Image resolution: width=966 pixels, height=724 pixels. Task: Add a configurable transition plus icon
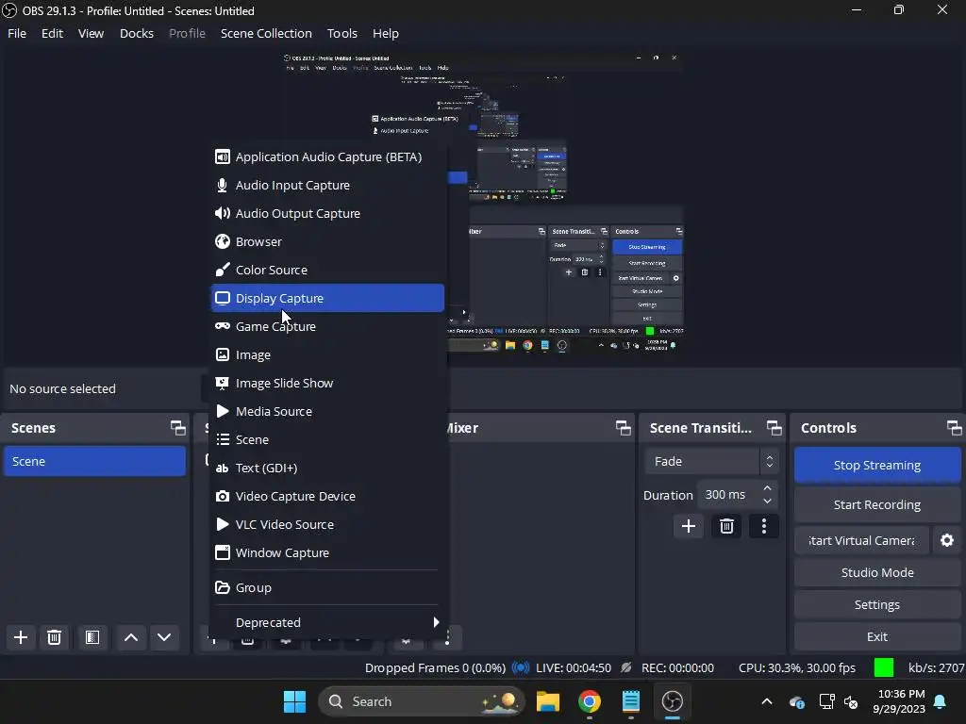tap(689, 526)
